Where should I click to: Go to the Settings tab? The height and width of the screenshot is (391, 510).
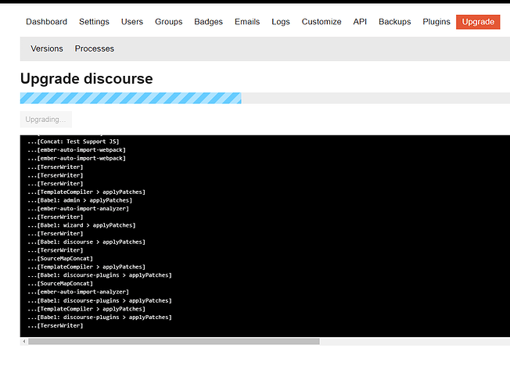click(x=94, y=22)
